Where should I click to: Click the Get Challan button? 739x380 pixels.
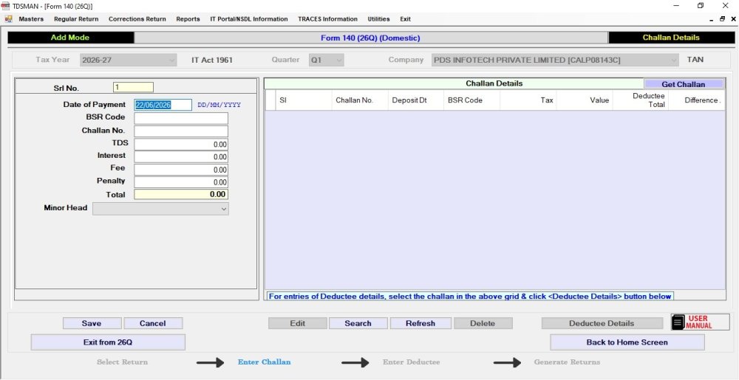[x=684, y=84]
